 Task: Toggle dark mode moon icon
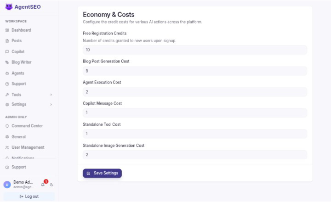[x=51, y=185]
